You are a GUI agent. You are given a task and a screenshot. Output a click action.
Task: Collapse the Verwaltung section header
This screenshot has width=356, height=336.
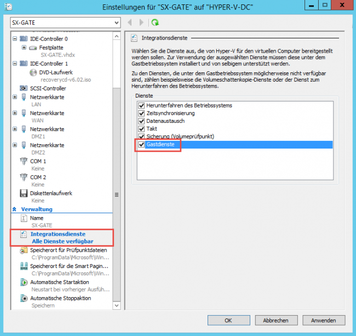pos(15,209)
